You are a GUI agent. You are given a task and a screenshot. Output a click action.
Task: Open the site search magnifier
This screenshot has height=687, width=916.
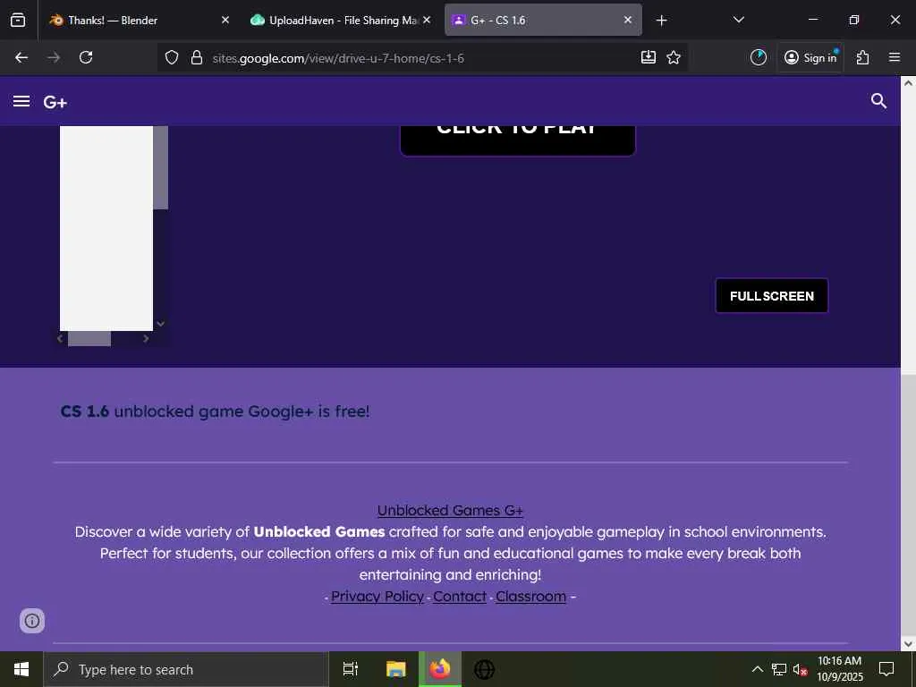coord(878,101)
